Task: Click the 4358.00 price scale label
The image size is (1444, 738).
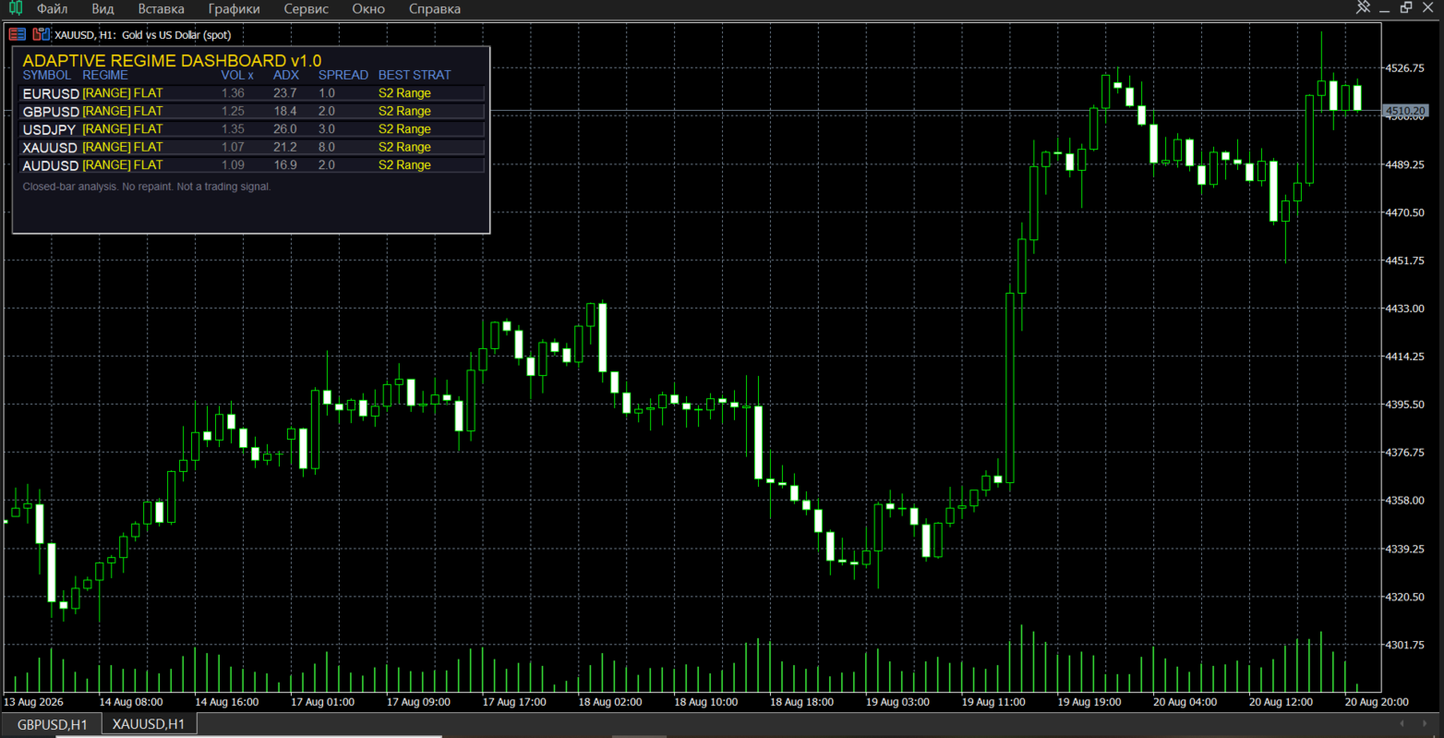Action: coord(1404,501)
